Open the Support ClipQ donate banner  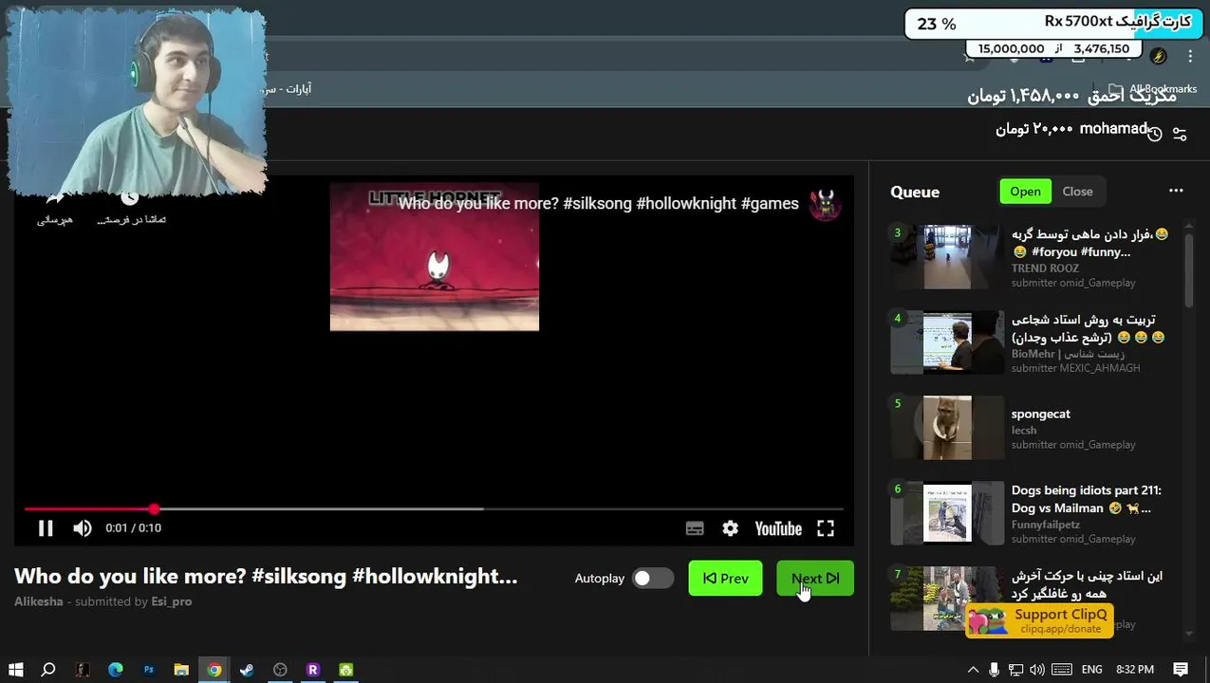pyautogui.click(x=1039, y=621)
